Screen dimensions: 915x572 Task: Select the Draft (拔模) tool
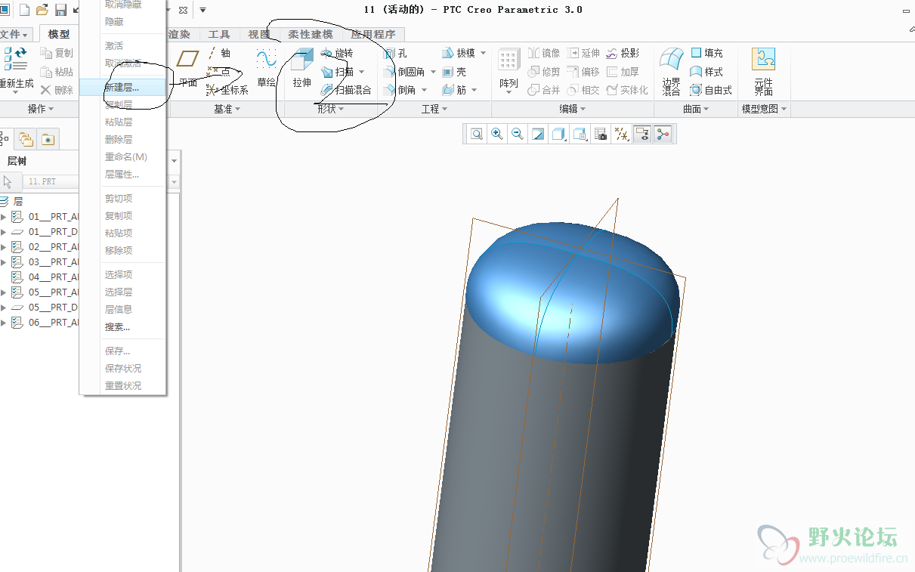[459, 54]
